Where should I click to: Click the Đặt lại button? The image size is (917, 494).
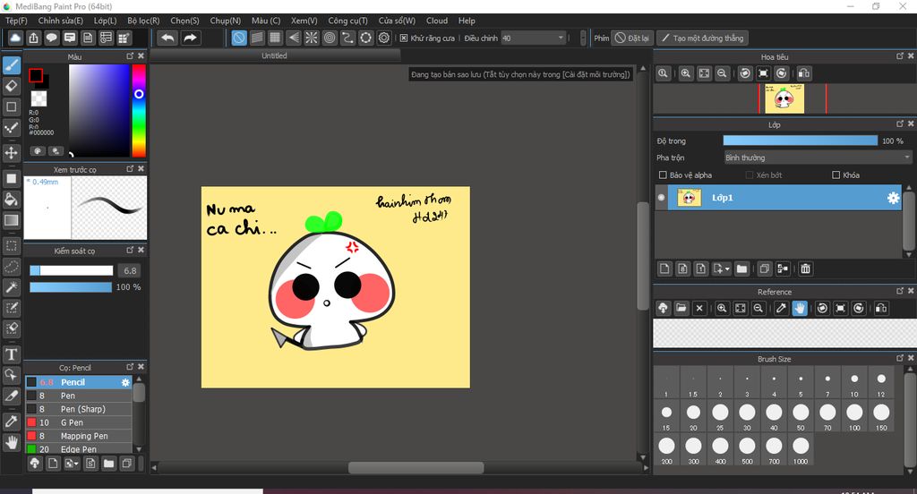pyautogui.click(x=632, y=38)
